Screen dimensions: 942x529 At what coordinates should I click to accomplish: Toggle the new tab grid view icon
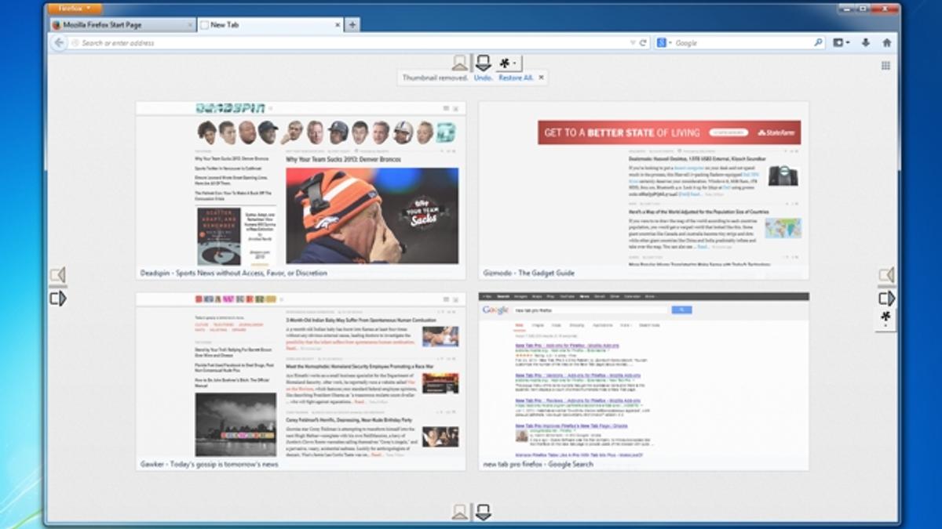(x=885, y=66)
